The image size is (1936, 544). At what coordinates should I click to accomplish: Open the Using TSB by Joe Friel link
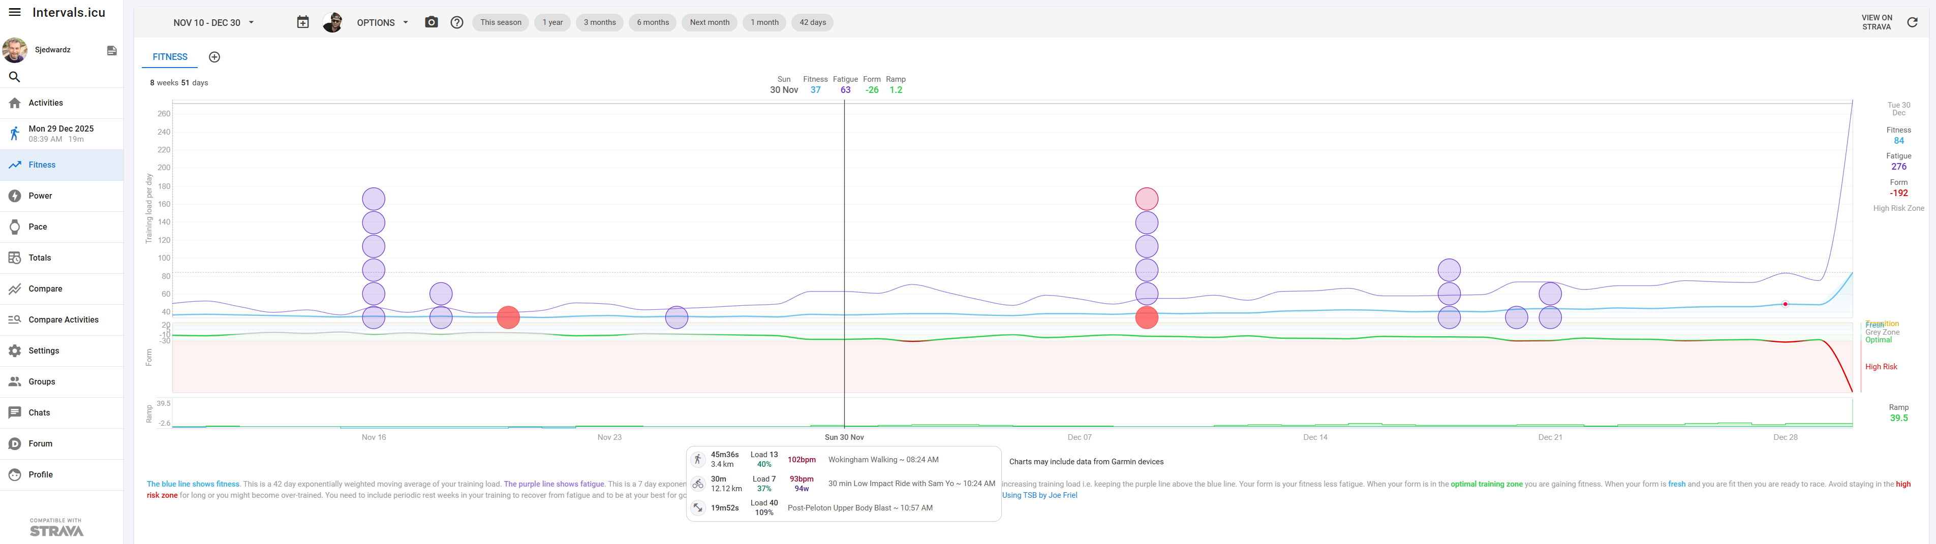(x=1039, y=495)
